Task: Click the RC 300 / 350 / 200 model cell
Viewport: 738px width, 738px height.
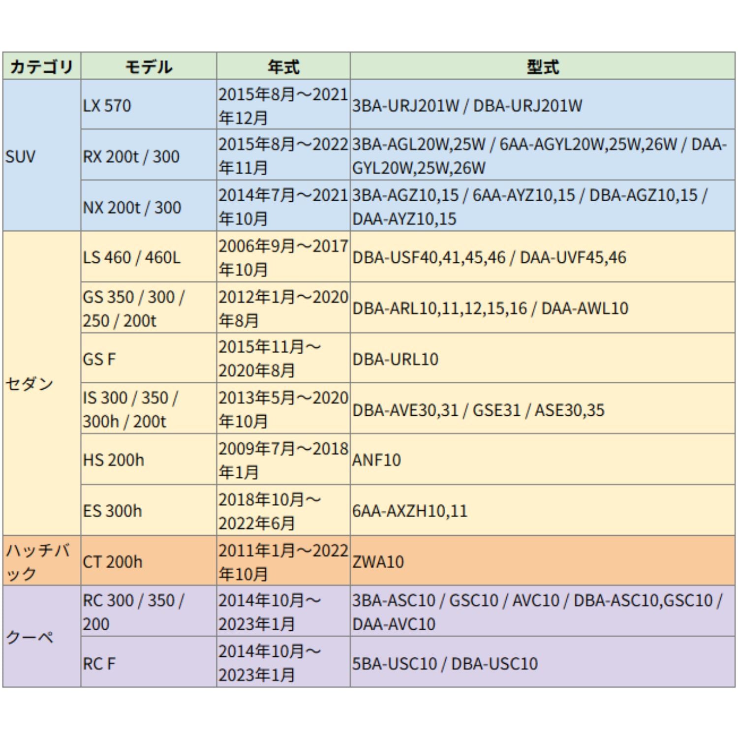Action: point(149,611)
